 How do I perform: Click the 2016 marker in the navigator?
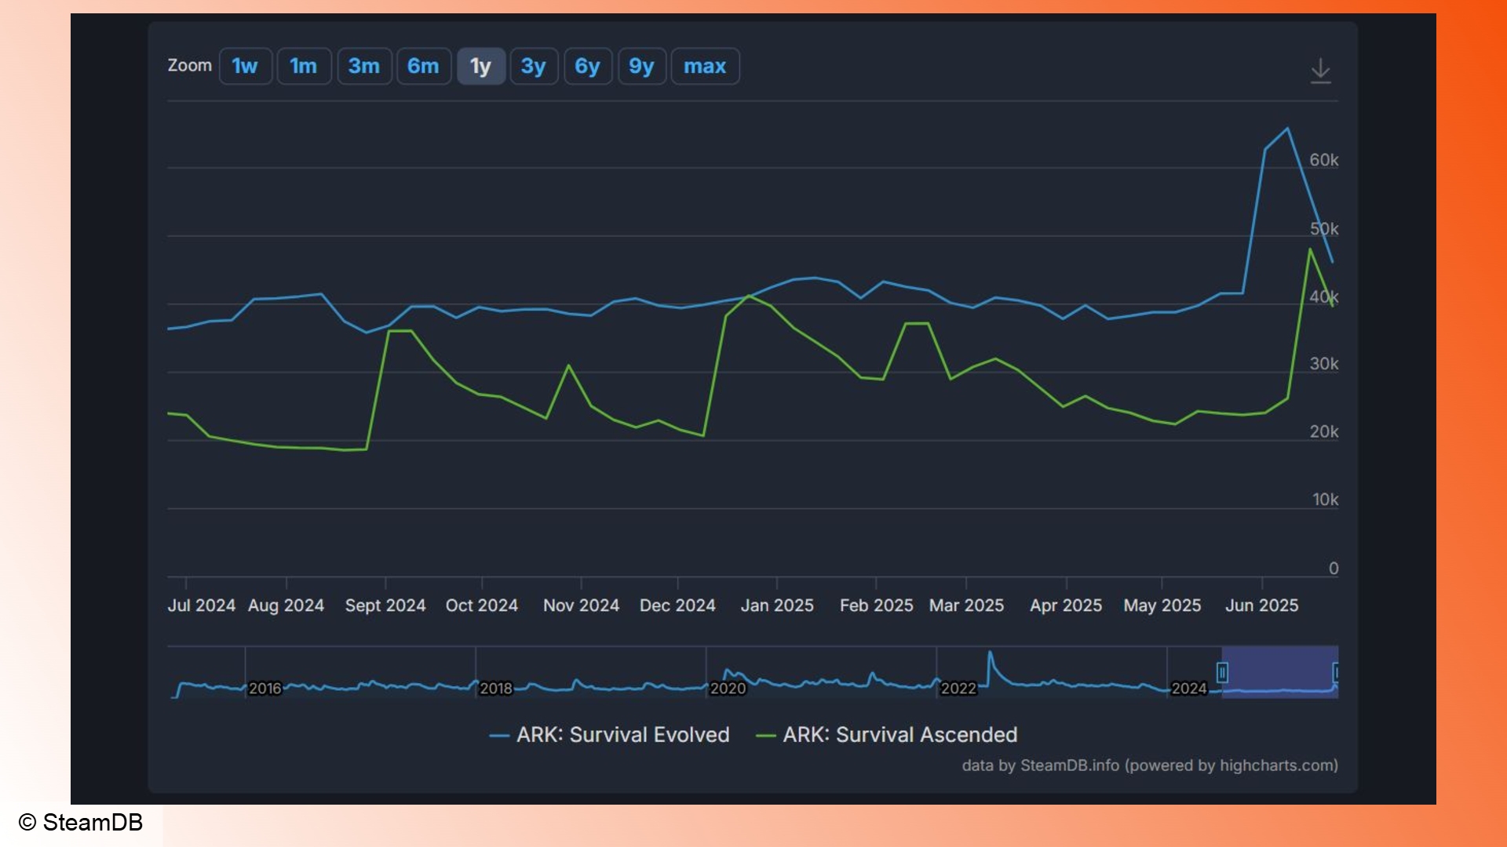tap(265, 689)
